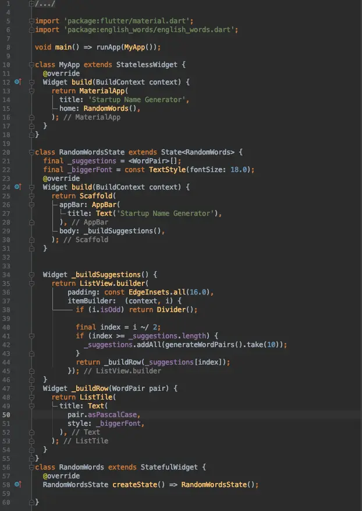Click the 18.0 fontSize value
The width and height of the screenshot is (362, 511).
click(x=239, y=170)
